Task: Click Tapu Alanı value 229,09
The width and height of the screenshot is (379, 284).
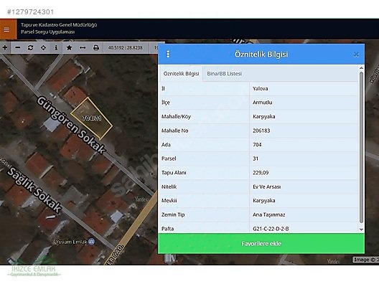Action: coord(261,173)
